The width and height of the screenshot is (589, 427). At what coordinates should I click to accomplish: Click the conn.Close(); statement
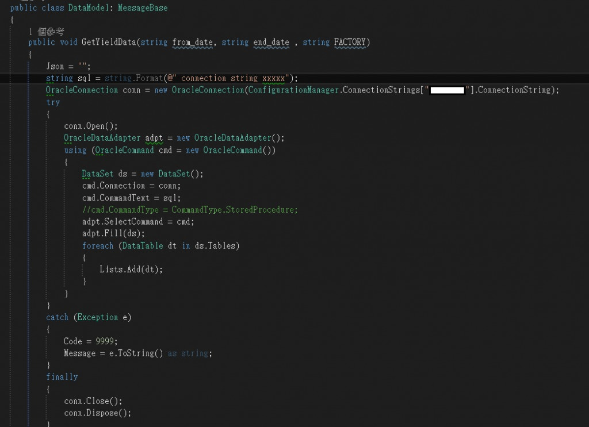[x=93, y=401]
